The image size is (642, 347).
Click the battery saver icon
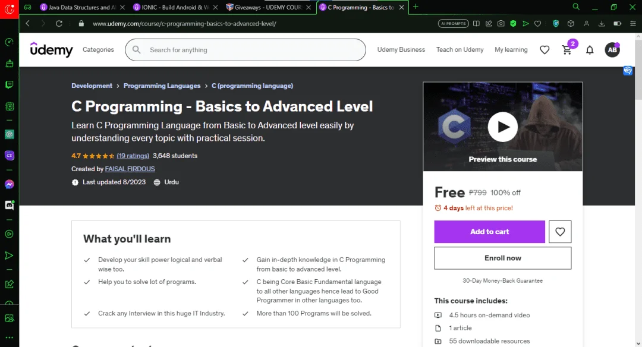(x=618, y=24)
